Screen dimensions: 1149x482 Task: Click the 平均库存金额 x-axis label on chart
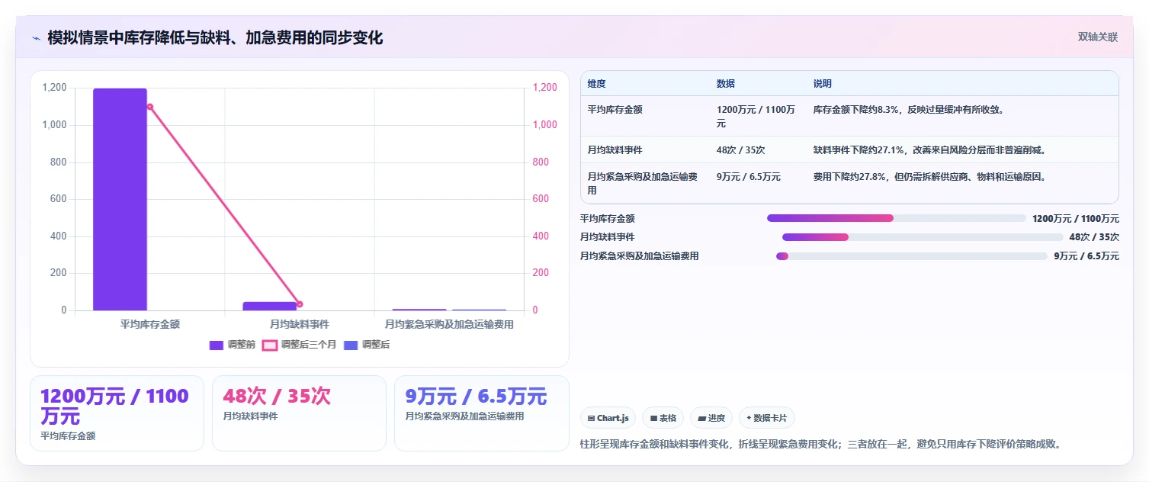[x=150, y=324]
